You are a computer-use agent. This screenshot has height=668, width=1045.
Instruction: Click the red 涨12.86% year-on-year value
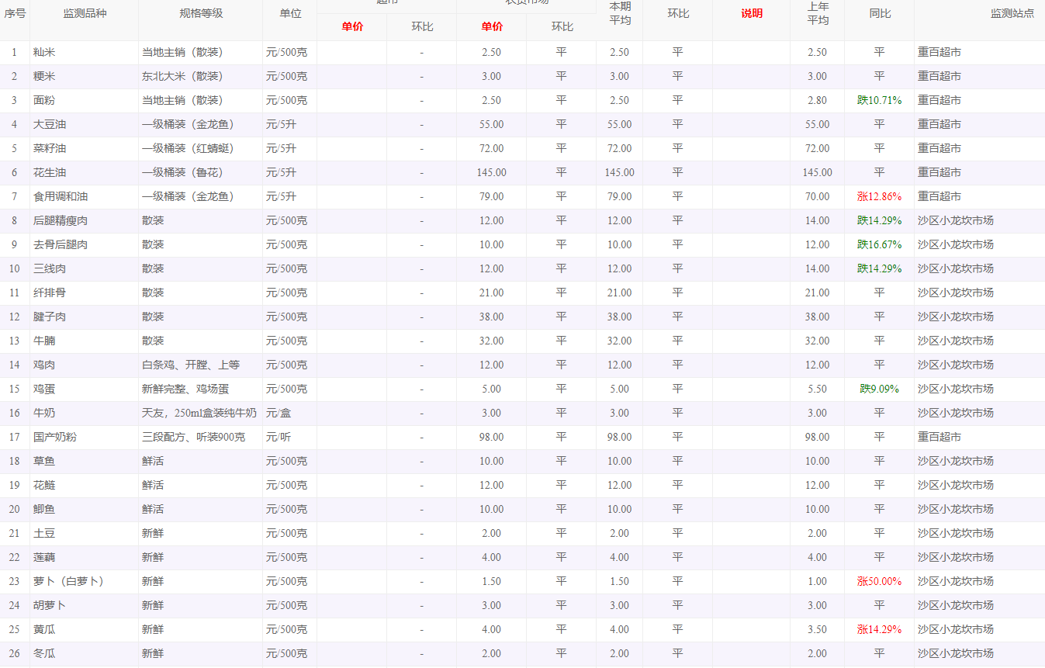click(x=879, y=197)
